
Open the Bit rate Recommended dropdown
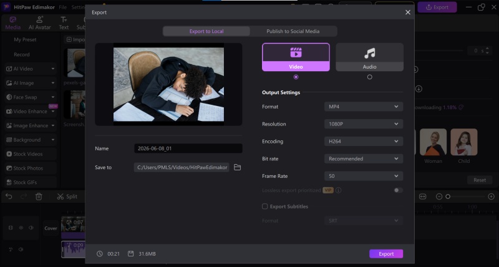click(x=364, y=158)
